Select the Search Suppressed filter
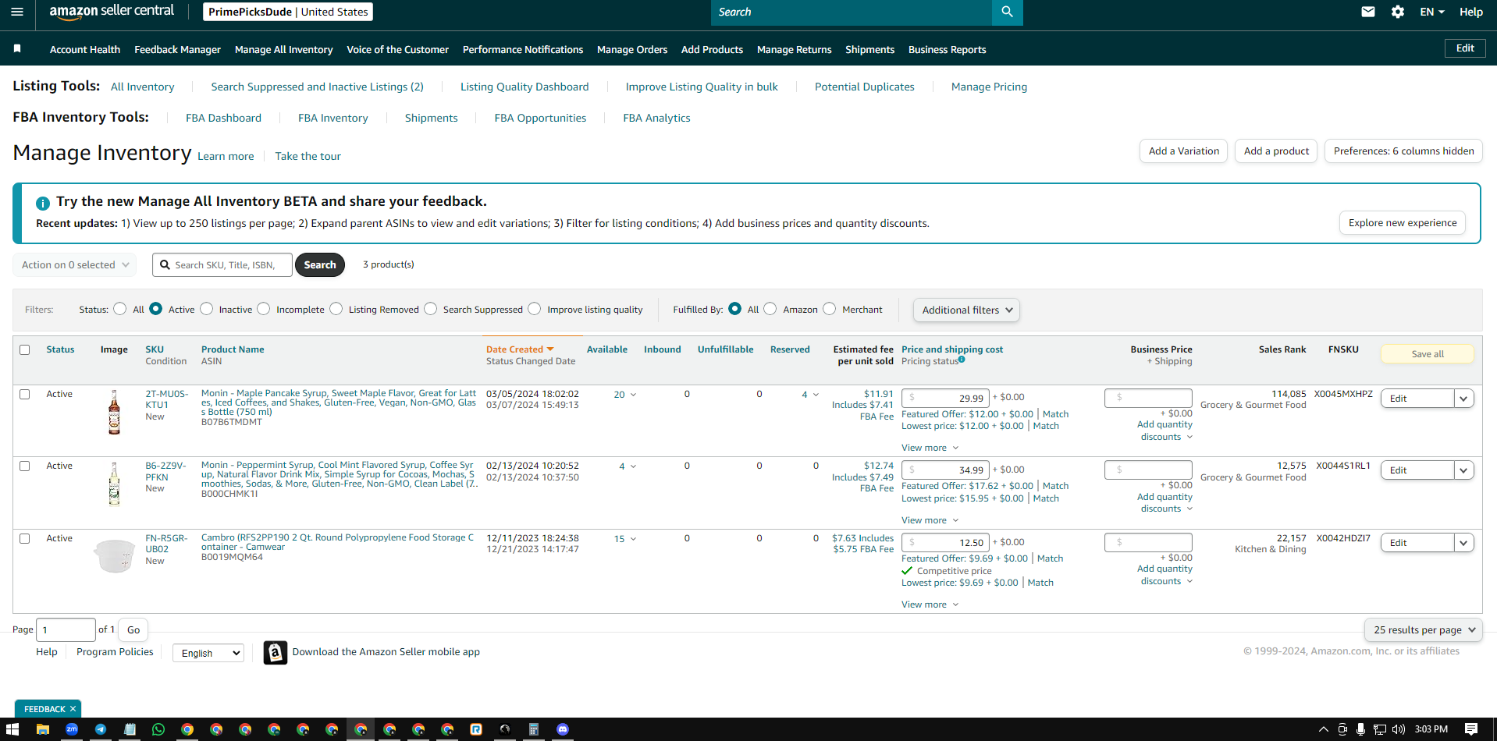The width and height of the screenshot is (1497, 741). click(431, 309)
